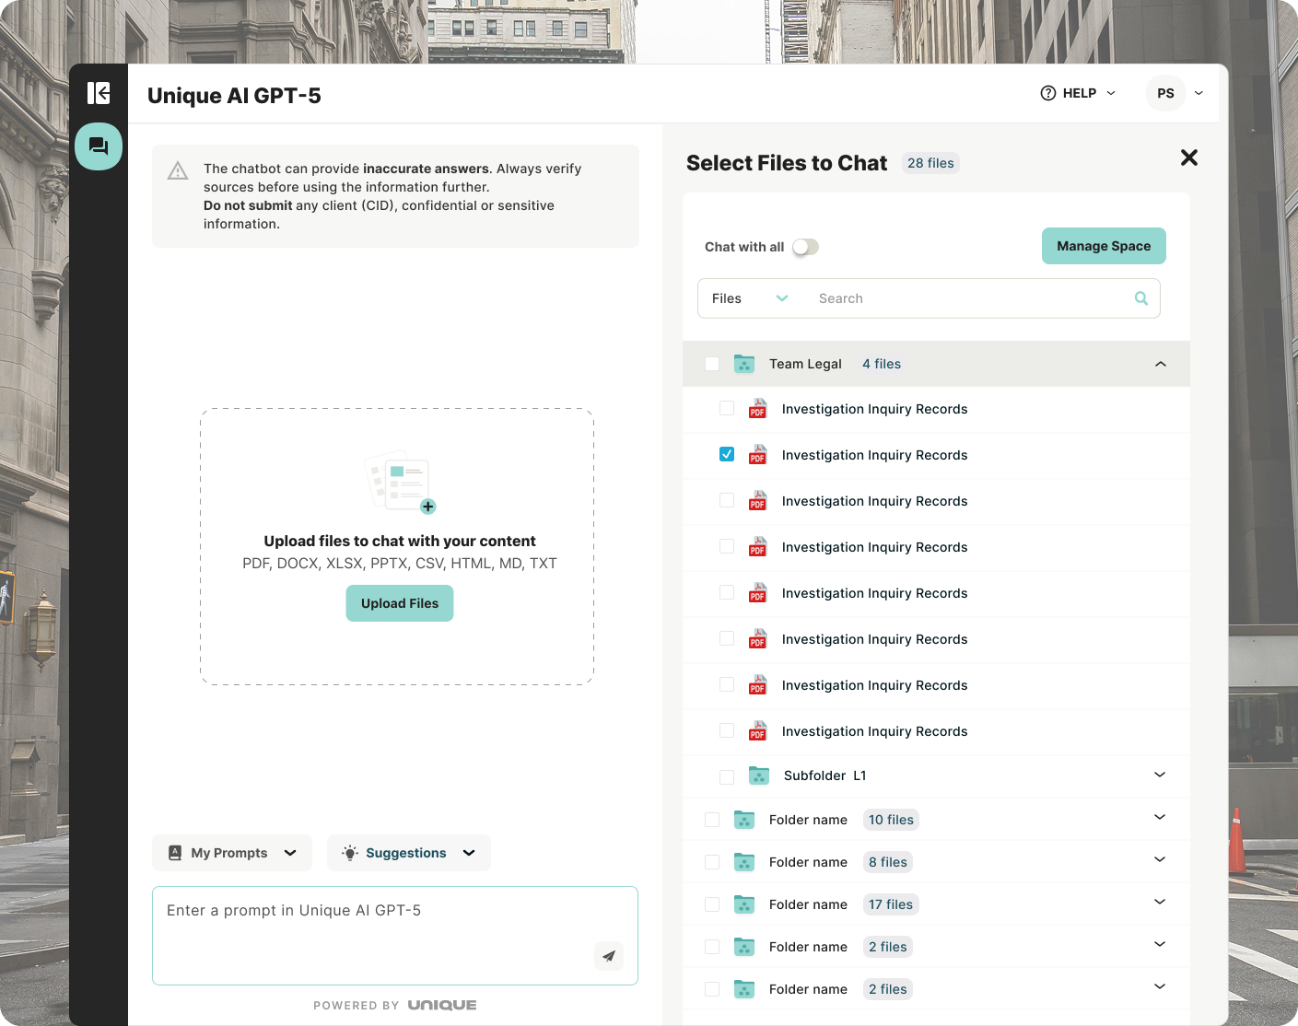
Task: Check the Team Legal folder checkbox
Action: pyautogui.click(x=712, y=364)
